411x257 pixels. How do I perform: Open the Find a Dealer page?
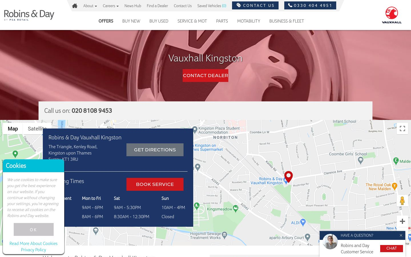pos(157,6)
